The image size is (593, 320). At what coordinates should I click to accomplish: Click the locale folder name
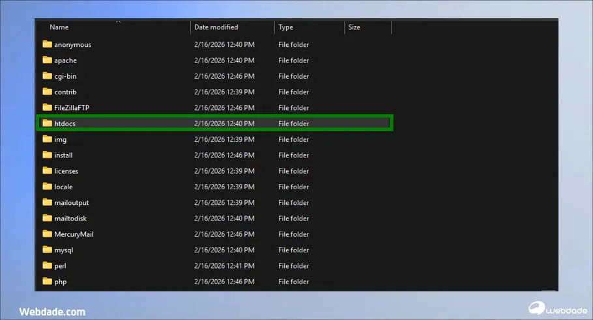[x=63, y=187]
